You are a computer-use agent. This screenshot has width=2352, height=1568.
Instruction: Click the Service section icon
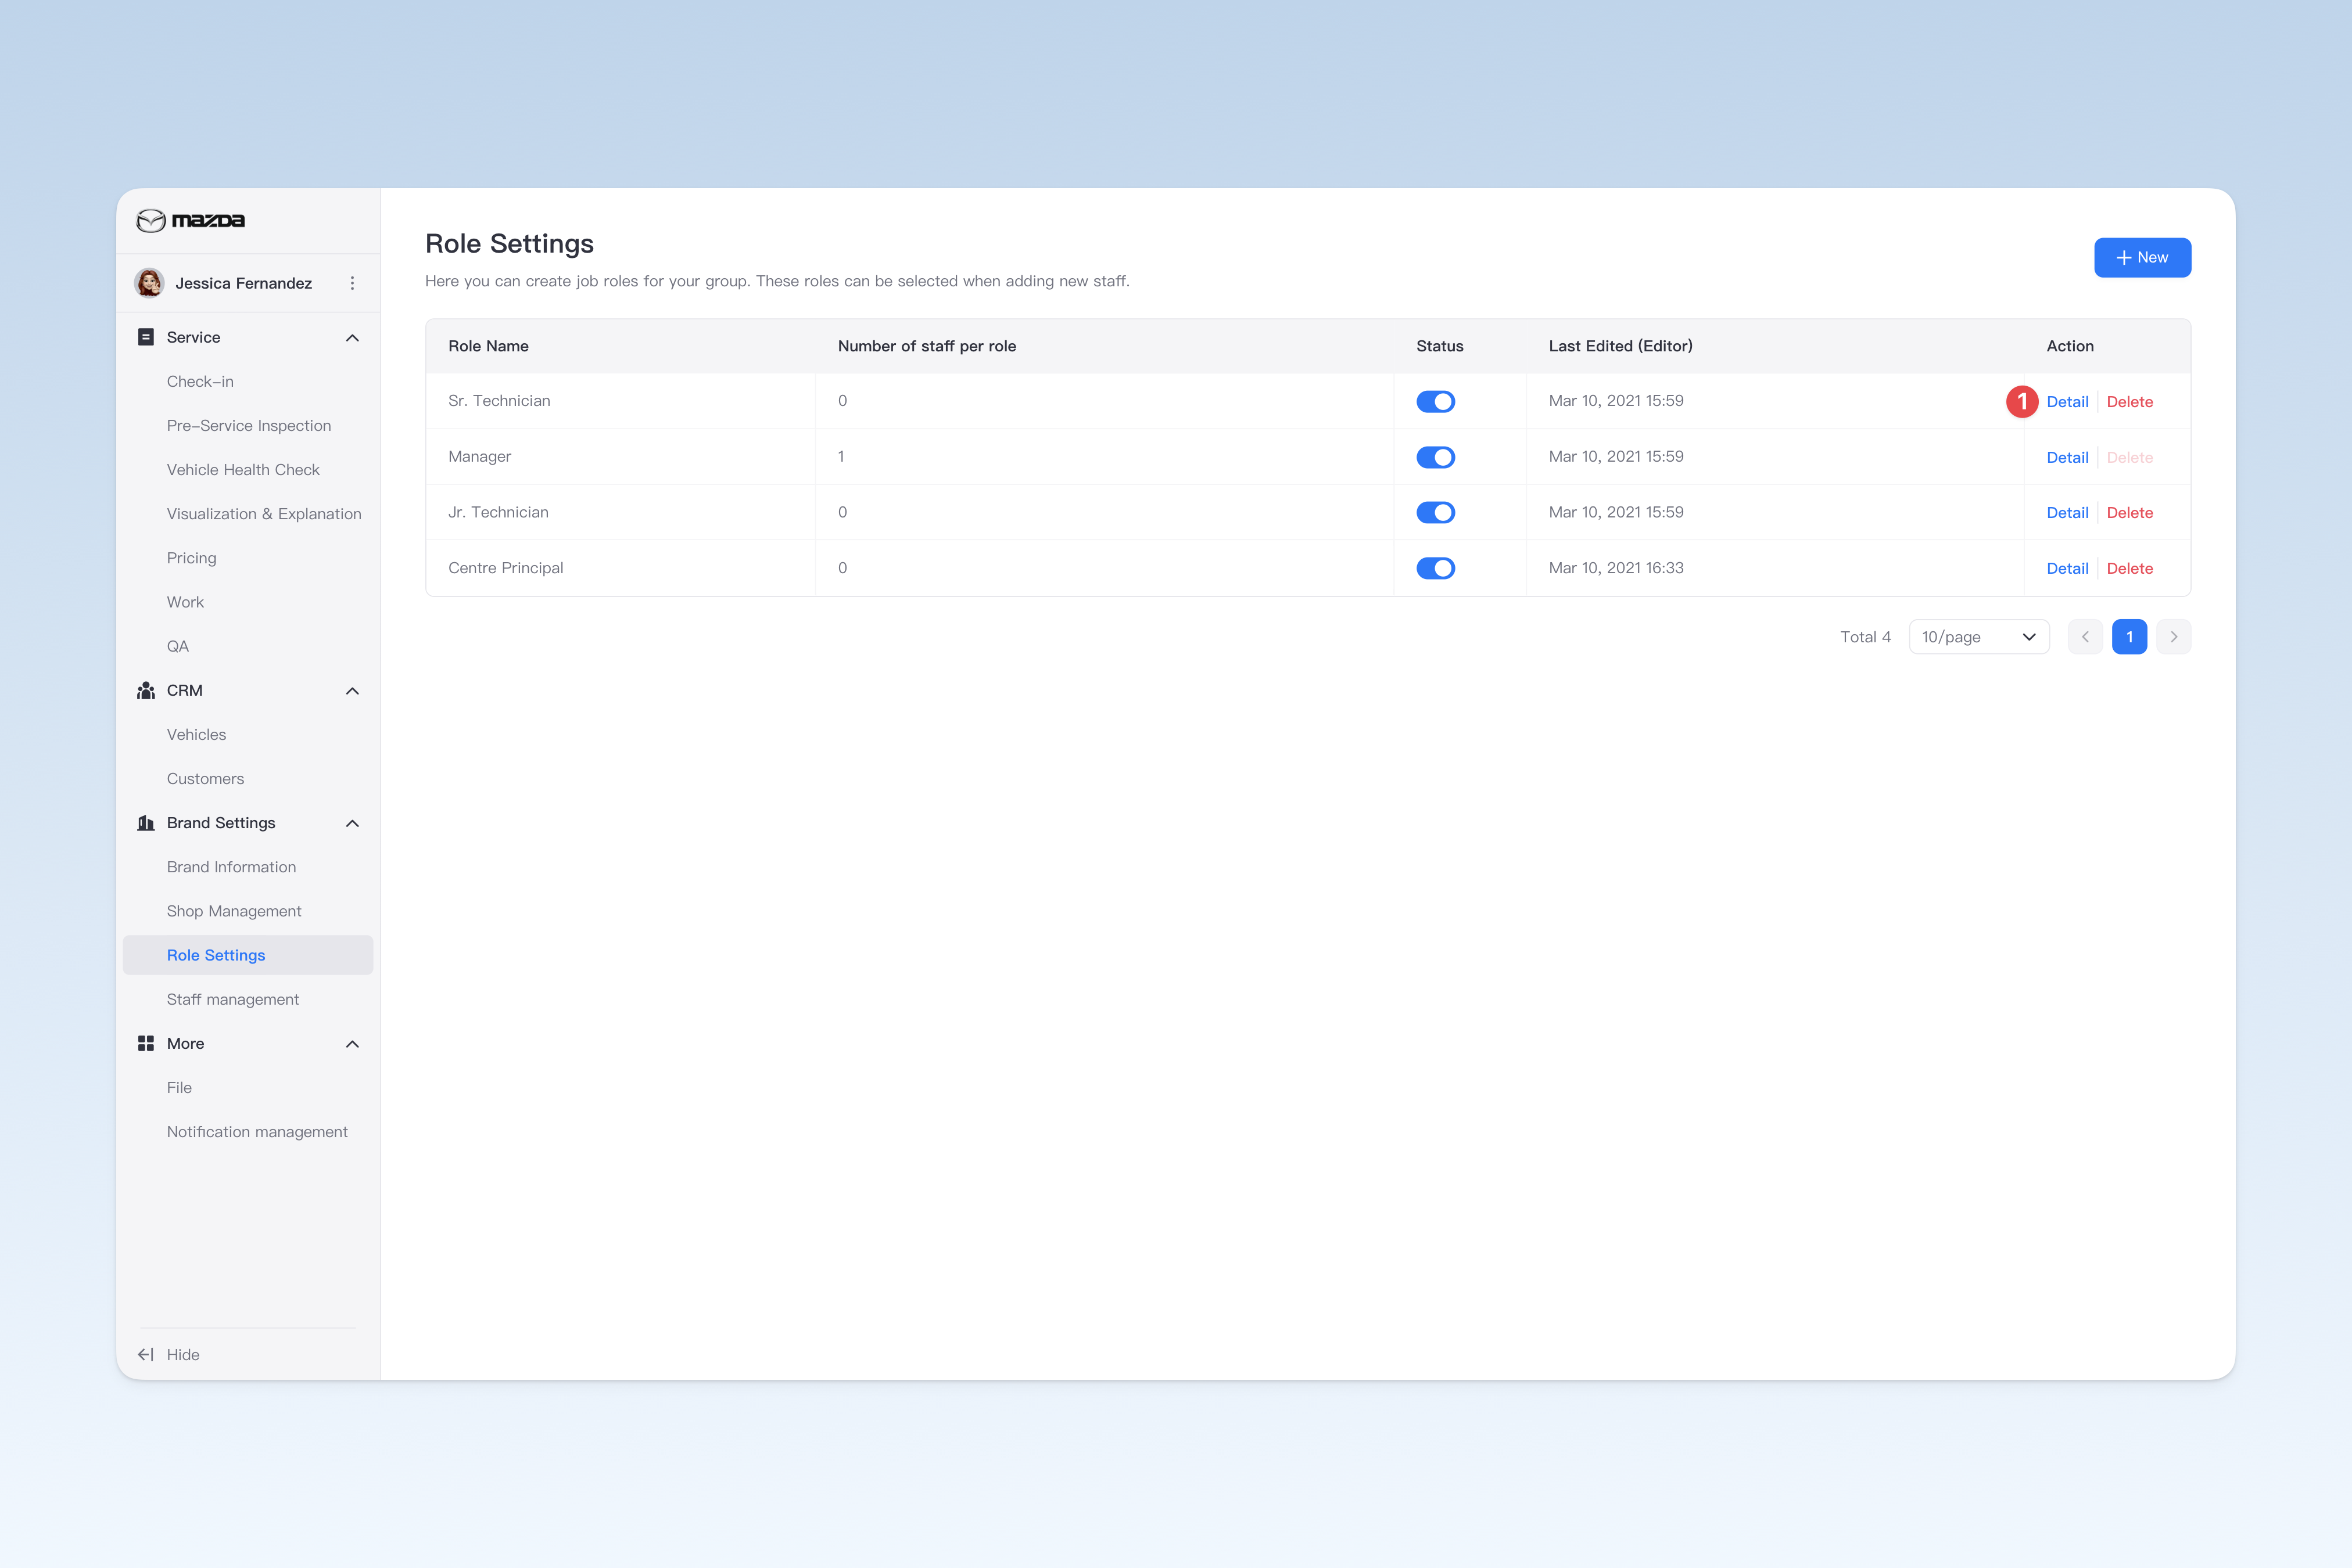pos(146,337)
